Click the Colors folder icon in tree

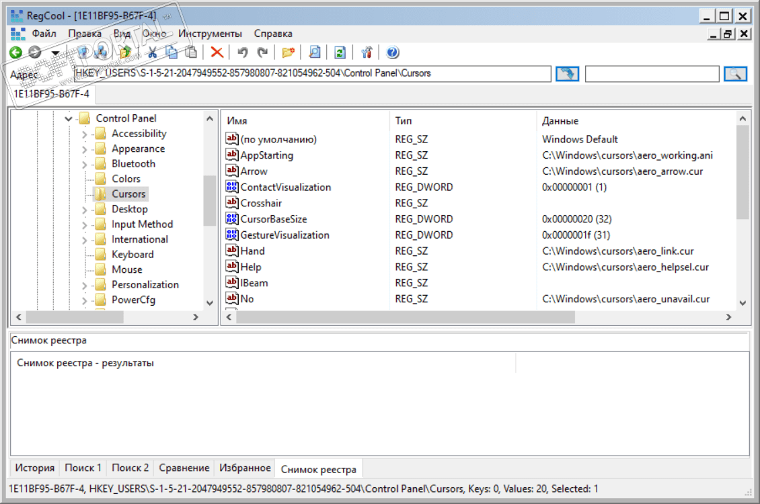coord(100,179)
